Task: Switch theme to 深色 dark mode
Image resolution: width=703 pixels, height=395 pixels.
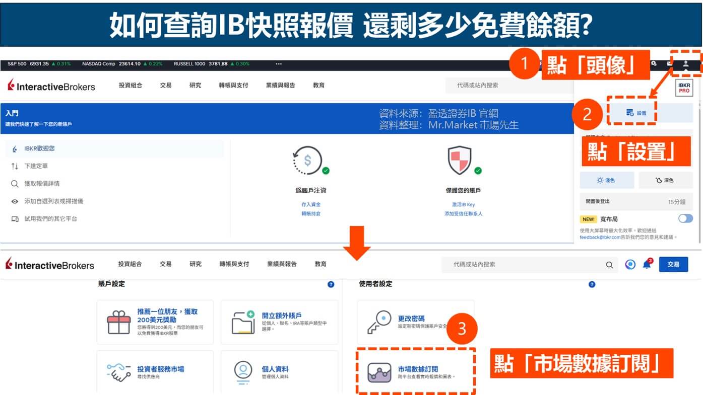Action: pyautogui.click(x=665, y=180)
